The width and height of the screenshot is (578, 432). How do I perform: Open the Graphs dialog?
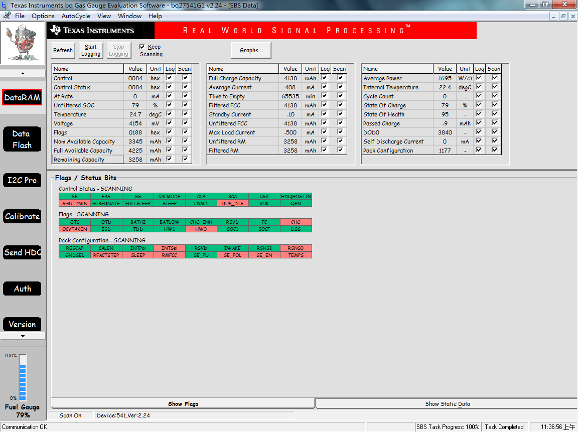point(251,50)
